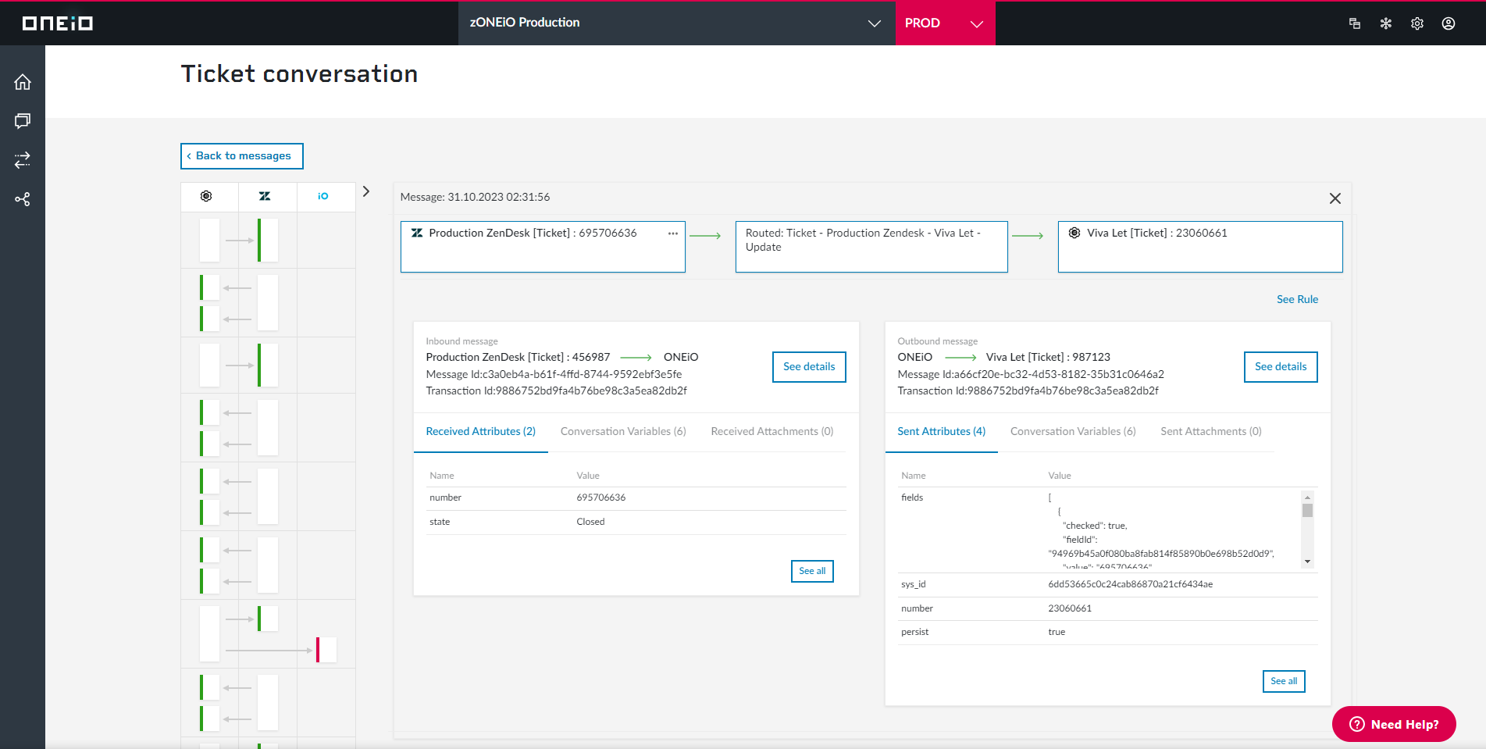Open the Need Help? chat button
Viewport: 1486px width, 749px height.
click(x=1394, y=724)
